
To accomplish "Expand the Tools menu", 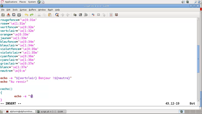I will tap(15, 10).
